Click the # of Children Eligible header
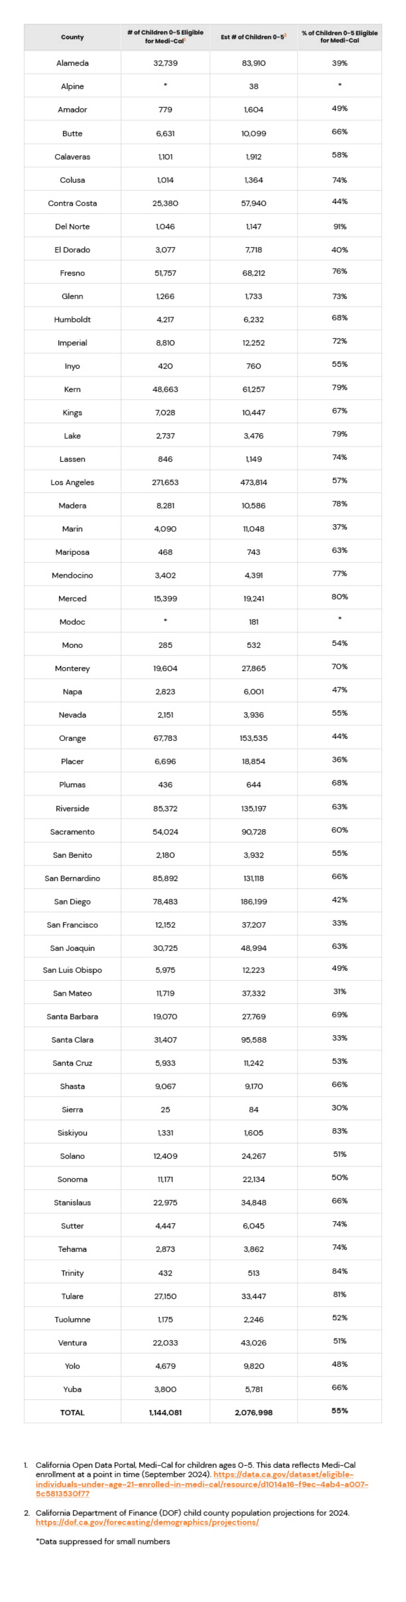406x1602 pixels. [x=165, y=37]
